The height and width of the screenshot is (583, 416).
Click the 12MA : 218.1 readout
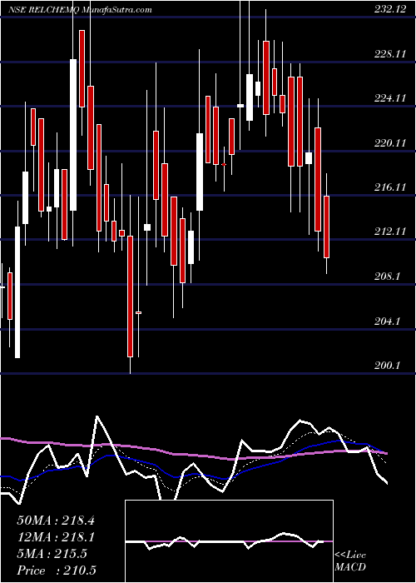[56, 537]
